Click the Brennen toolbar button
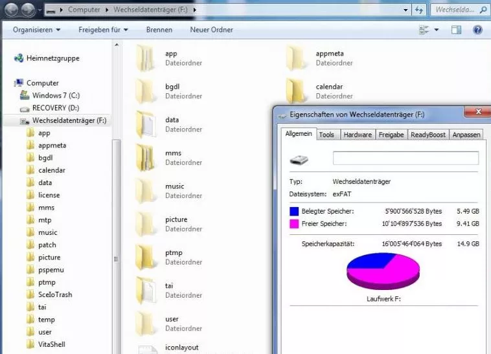 pos(159,30)
